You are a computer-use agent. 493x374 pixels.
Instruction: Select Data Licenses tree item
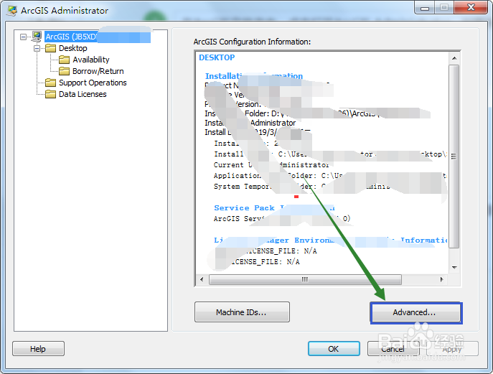click(83, 94)
